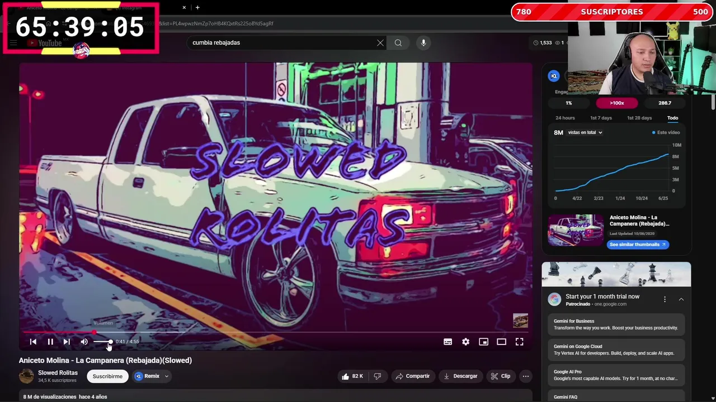Switch to theater mode
716x402 pixels.
click(x=501, y=342)
